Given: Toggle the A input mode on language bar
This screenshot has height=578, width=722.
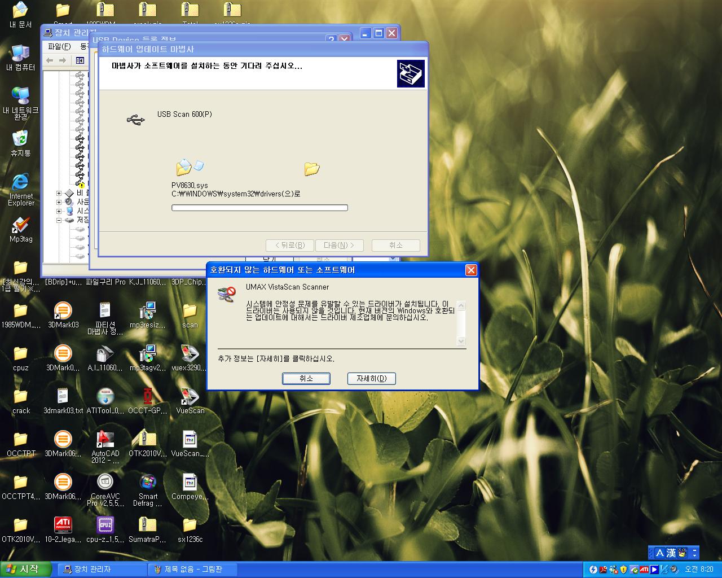Looking at the screenshot, I should (x=659, y=553).
